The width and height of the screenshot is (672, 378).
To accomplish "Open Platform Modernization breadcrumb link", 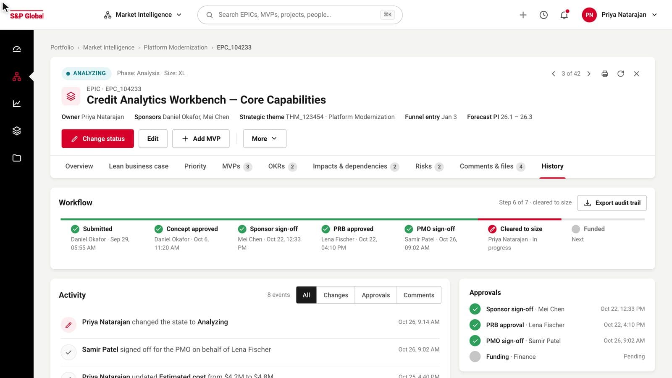I will [x=176, y=47].
